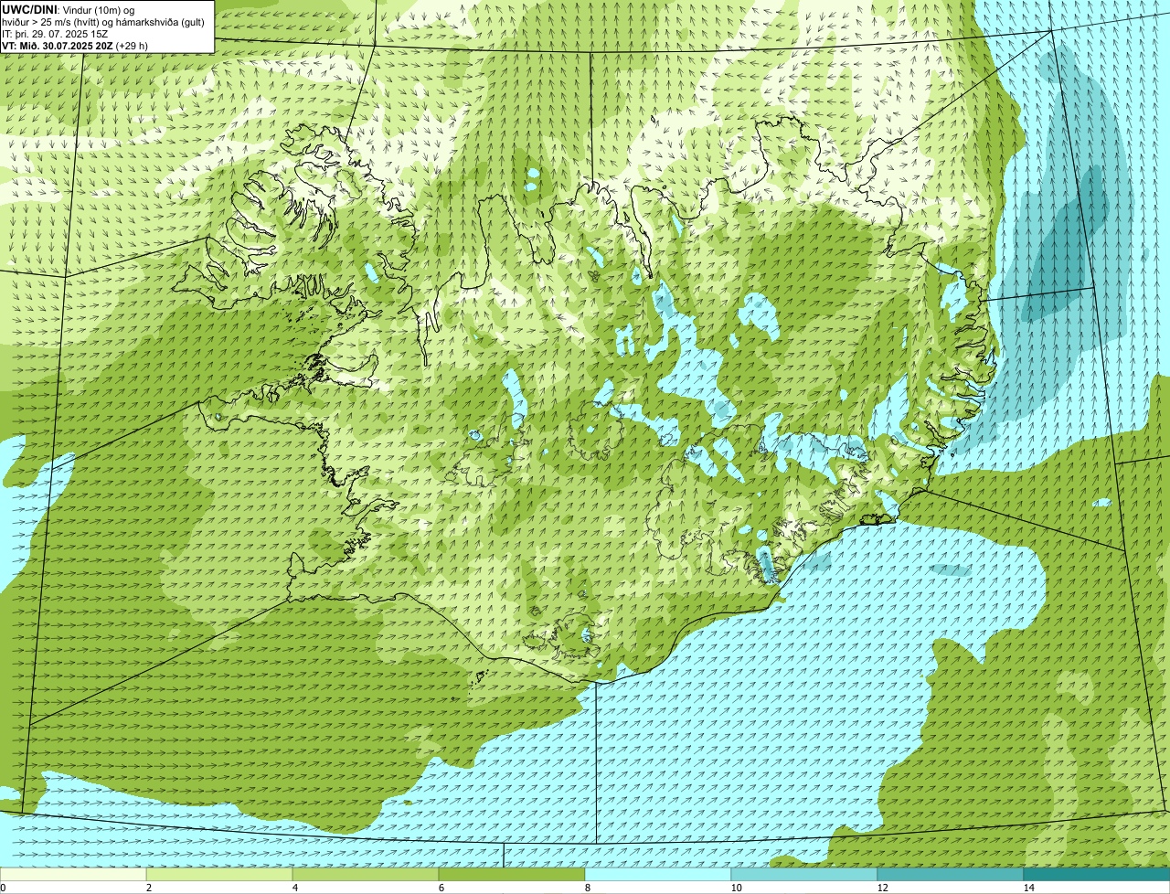
Task: Click the legend scale label 10
Action: pyautogui.click(x=737, y=888)
